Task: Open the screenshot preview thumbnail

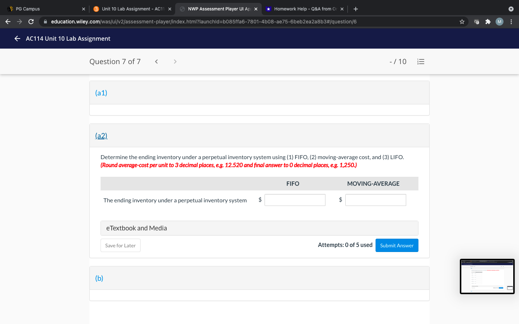Action: (487, 276)
